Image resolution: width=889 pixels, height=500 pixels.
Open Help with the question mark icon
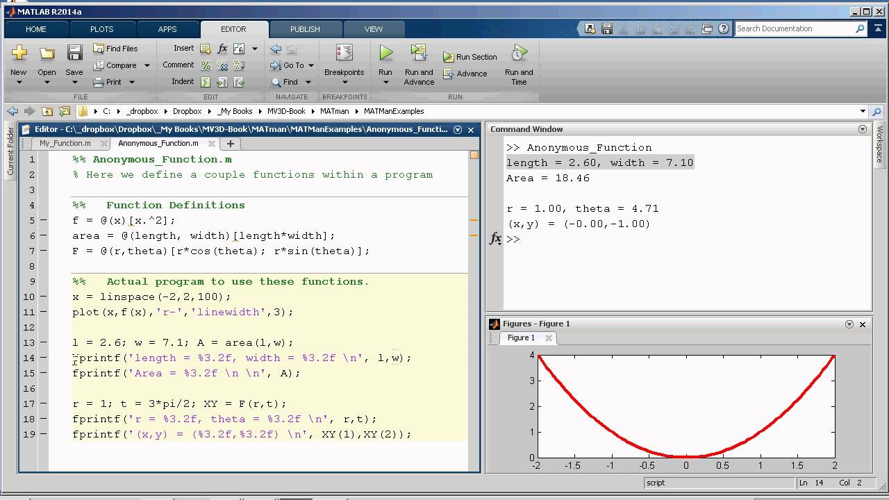coord(724,28)
